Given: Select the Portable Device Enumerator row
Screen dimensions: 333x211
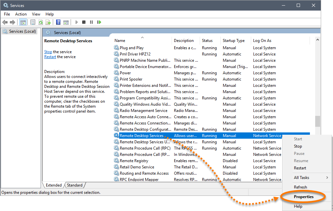Looking at the screenshot, I should (212, 66).
